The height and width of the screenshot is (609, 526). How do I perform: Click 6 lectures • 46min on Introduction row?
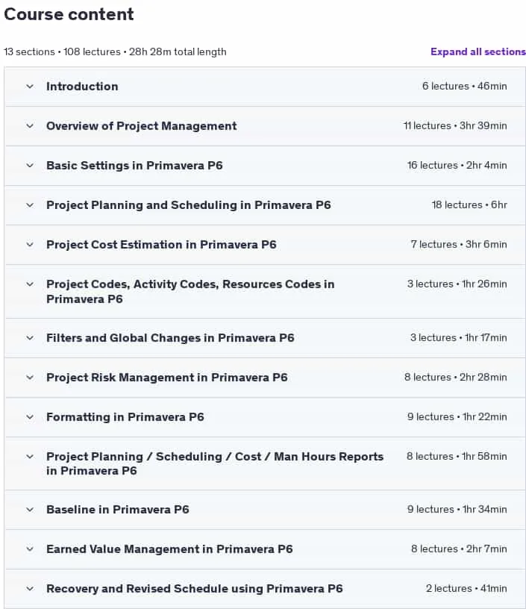pyautogui.click(x=465, y=87)
